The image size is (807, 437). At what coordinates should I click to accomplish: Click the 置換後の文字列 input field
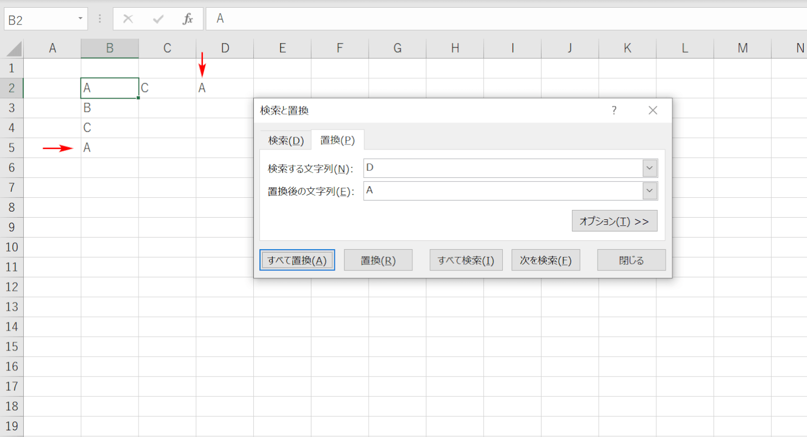[x=502, y=191]
